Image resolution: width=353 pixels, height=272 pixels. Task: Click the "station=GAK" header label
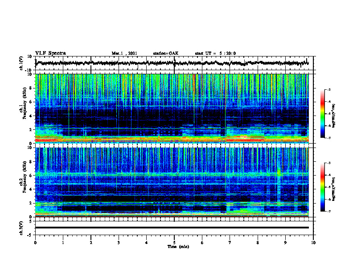coord(166,53)
